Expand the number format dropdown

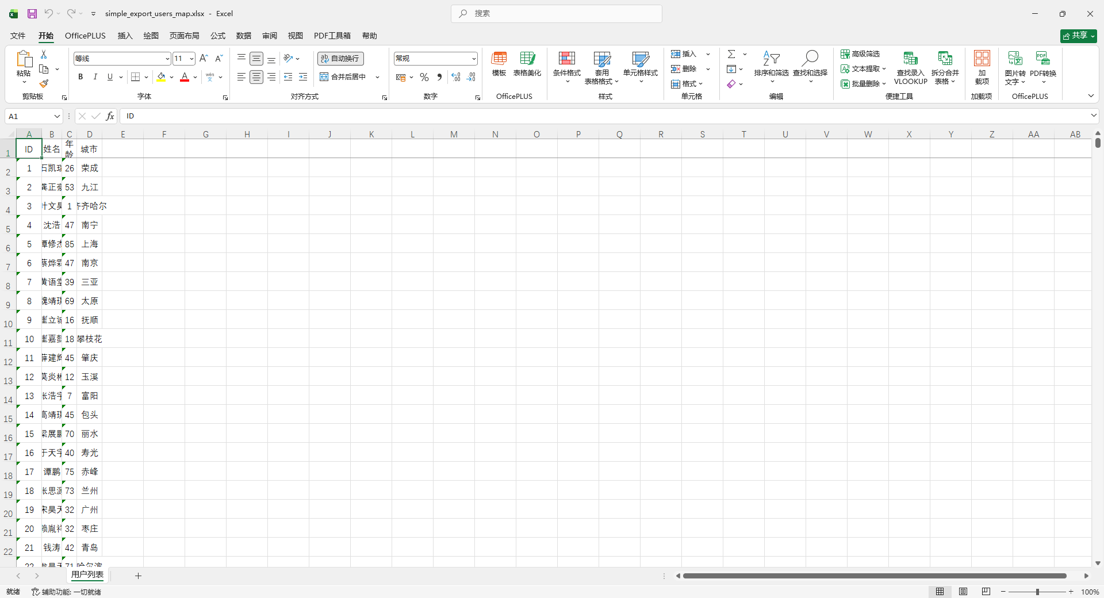point(474,59)
